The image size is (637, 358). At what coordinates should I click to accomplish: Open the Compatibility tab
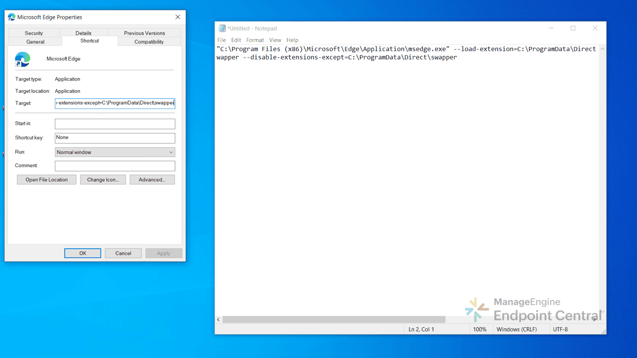(149, 42)
